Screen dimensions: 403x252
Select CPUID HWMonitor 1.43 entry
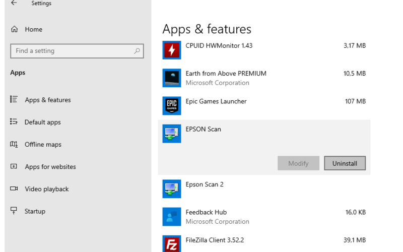click(x=264, y=50)
